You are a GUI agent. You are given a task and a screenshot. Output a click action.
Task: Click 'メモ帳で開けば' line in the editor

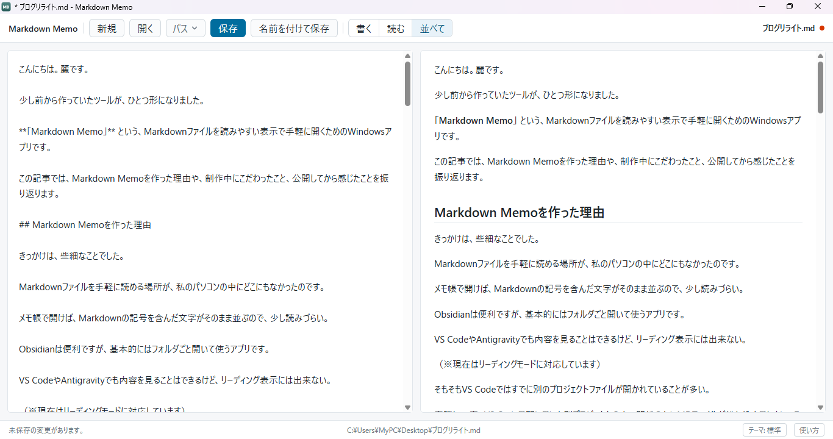[x=174, y=318]
